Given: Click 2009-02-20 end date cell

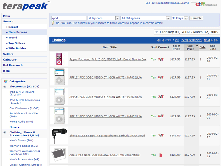Looking at the screenshot, I should pos(213,59).
